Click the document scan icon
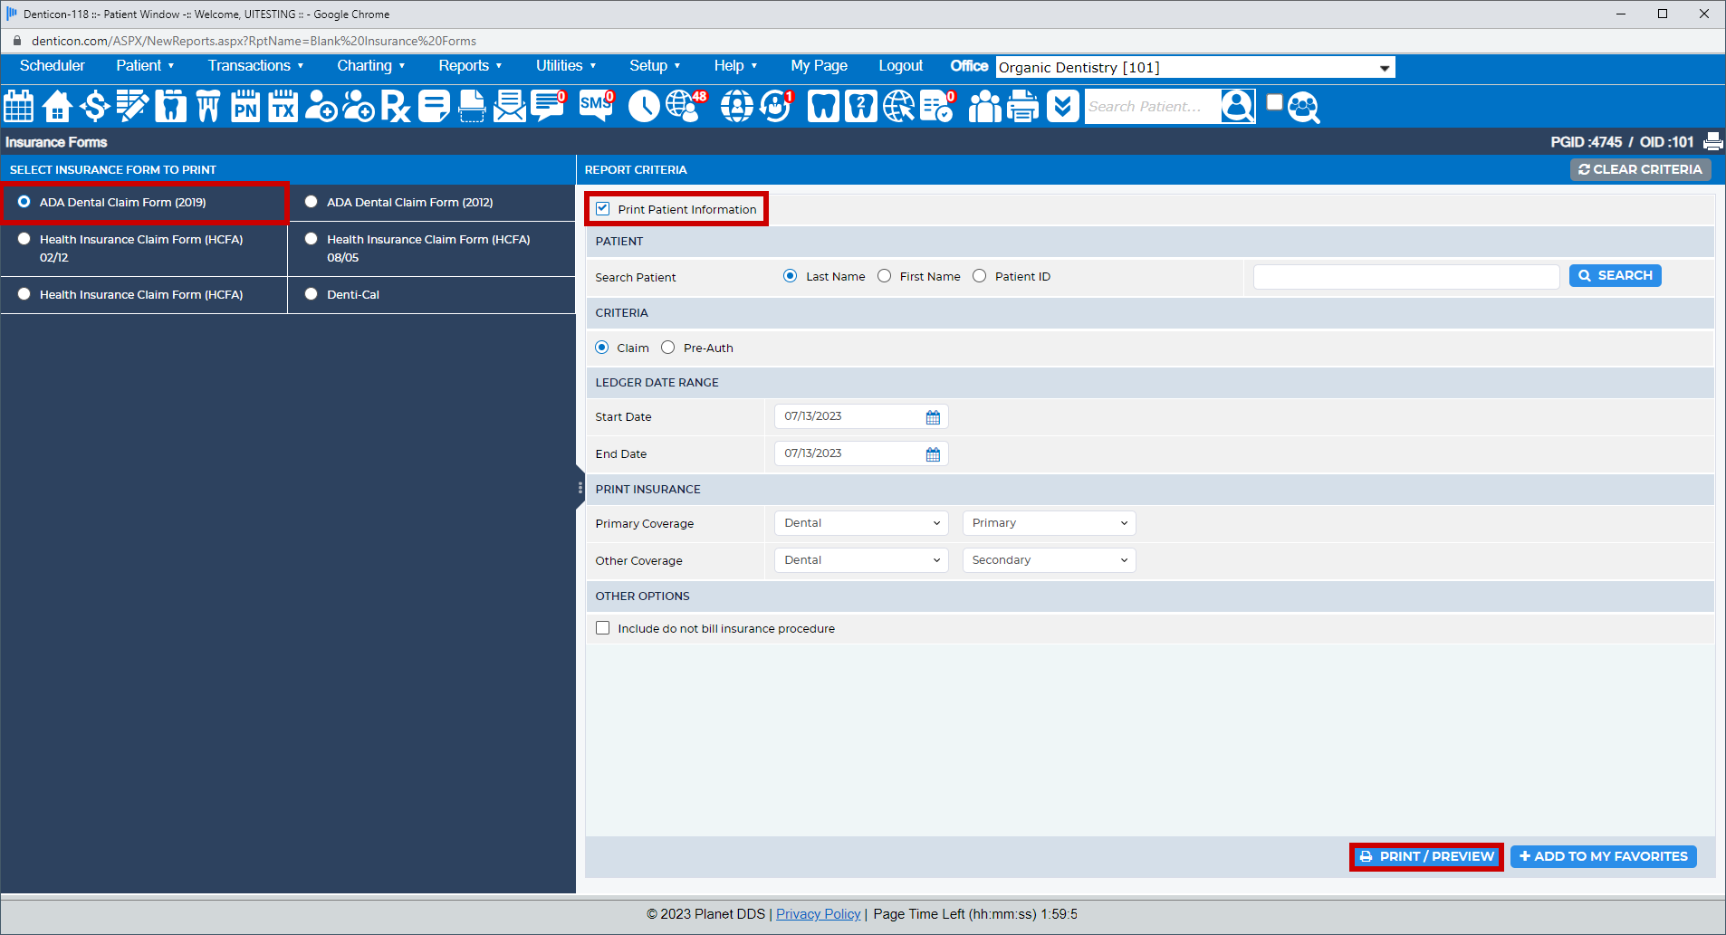The image size is (1726, 935). 472,106
